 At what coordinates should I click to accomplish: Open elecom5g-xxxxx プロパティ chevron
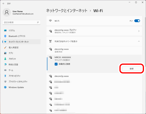139,31
